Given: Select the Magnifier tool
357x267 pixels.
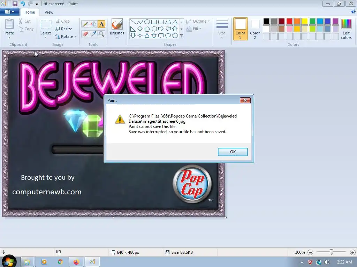Looking at the screenshot, I should point(101,34).
